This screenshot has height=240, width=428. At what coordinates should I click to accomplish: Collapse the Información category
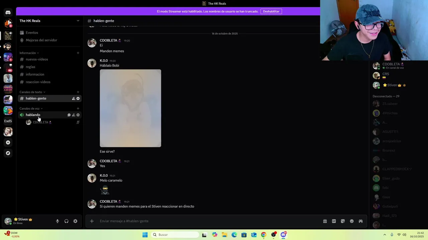click(29, 53)
